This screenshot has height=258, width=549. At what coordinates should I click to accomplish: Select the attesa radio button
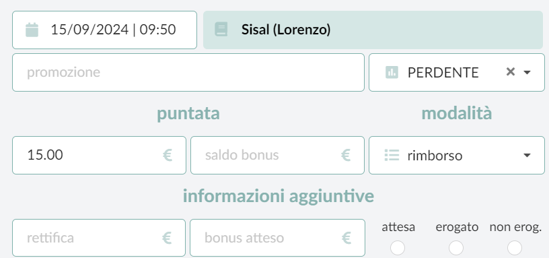[398, 248]
